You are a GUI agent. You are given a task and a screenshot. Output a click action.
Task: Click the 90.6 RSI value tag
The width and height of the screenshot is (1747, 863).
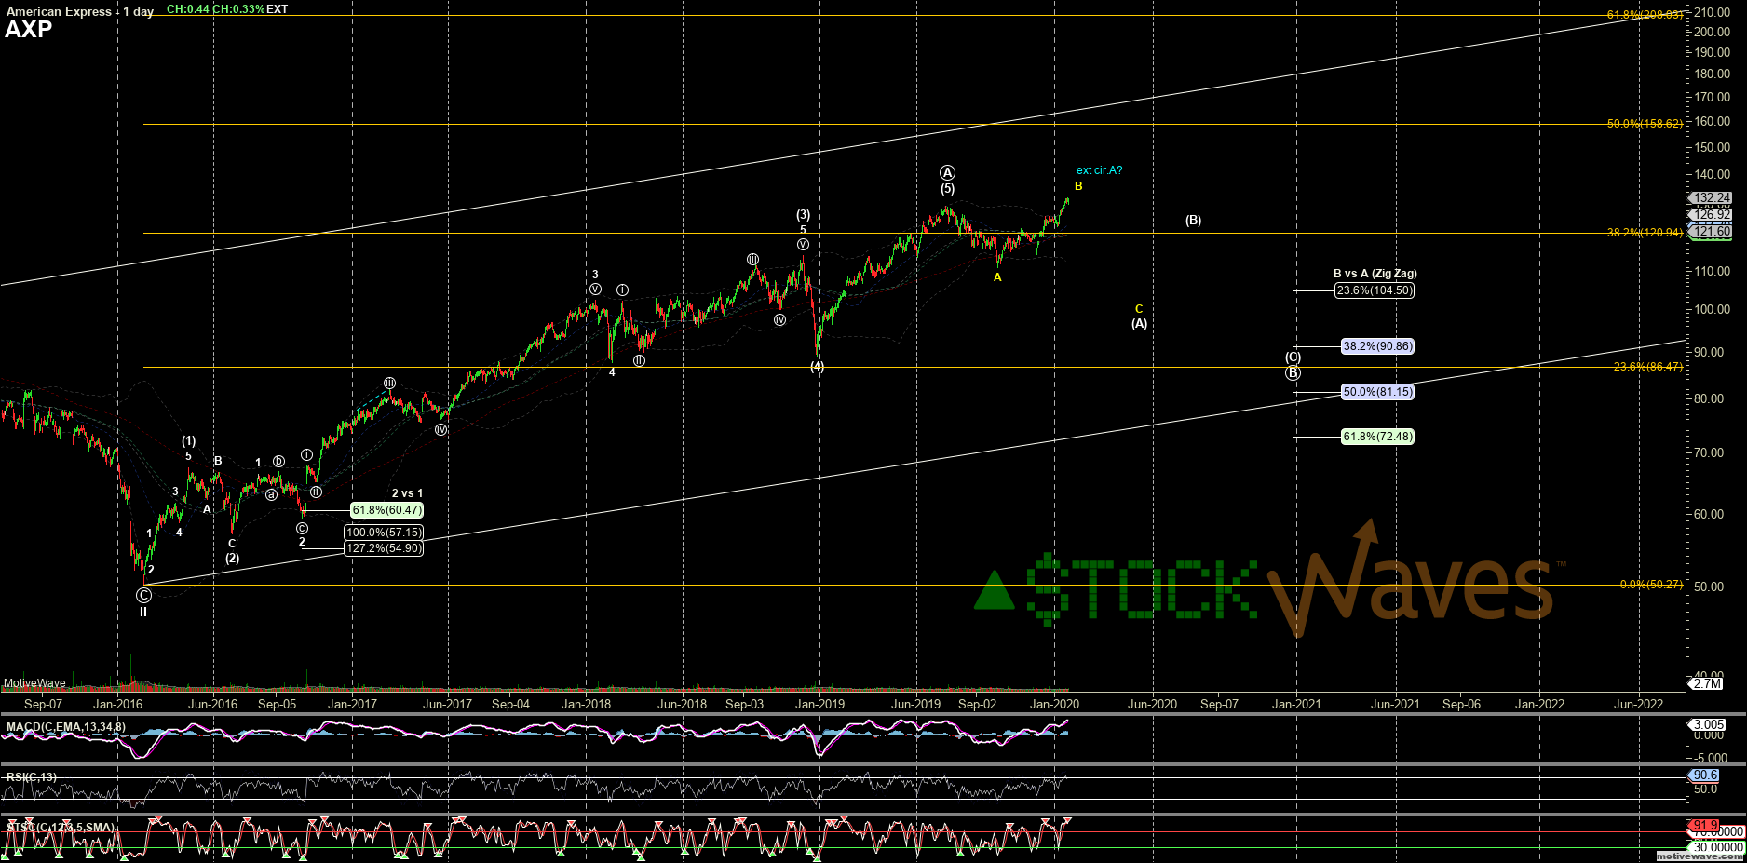coord(1704,775)
